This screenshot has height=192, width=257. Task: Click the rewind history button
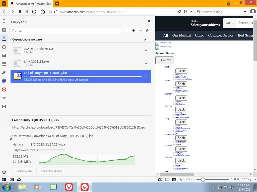click(x=20, y=11)
